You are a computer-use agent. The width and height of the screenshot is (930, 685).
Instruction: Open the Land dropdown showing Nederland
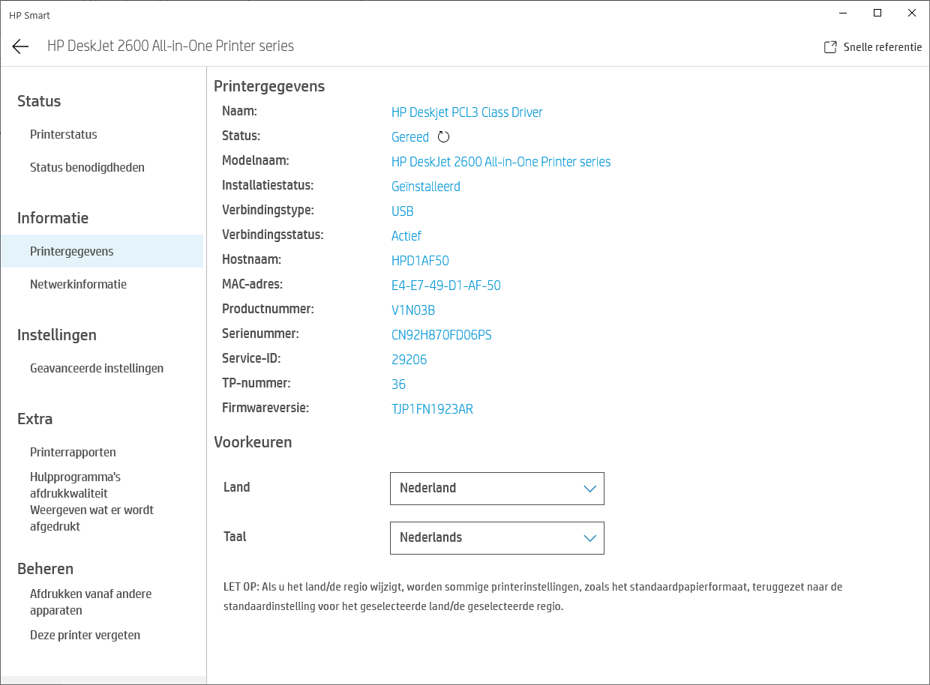tap(497, 489)
